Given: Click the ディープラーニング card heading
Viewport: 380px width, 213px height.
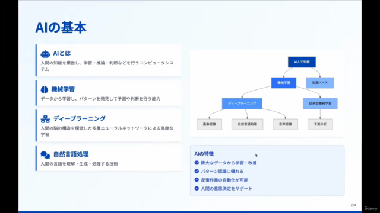Looking at the screenshot, I should [x=79, y=118].
